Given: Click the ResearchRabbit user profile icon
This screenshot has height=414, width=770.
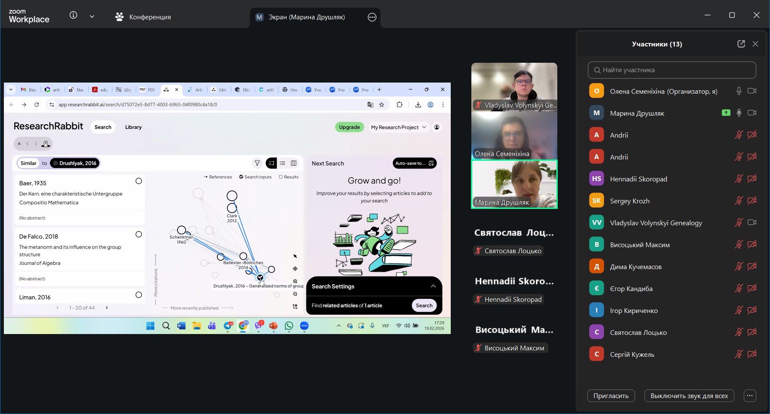Looking at the screenshot, I should click(437, 127).
